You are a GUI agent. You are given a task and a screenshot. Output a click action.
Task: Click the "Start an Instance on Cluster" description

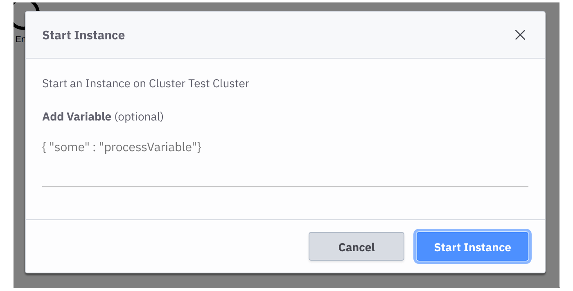(114, 84)
